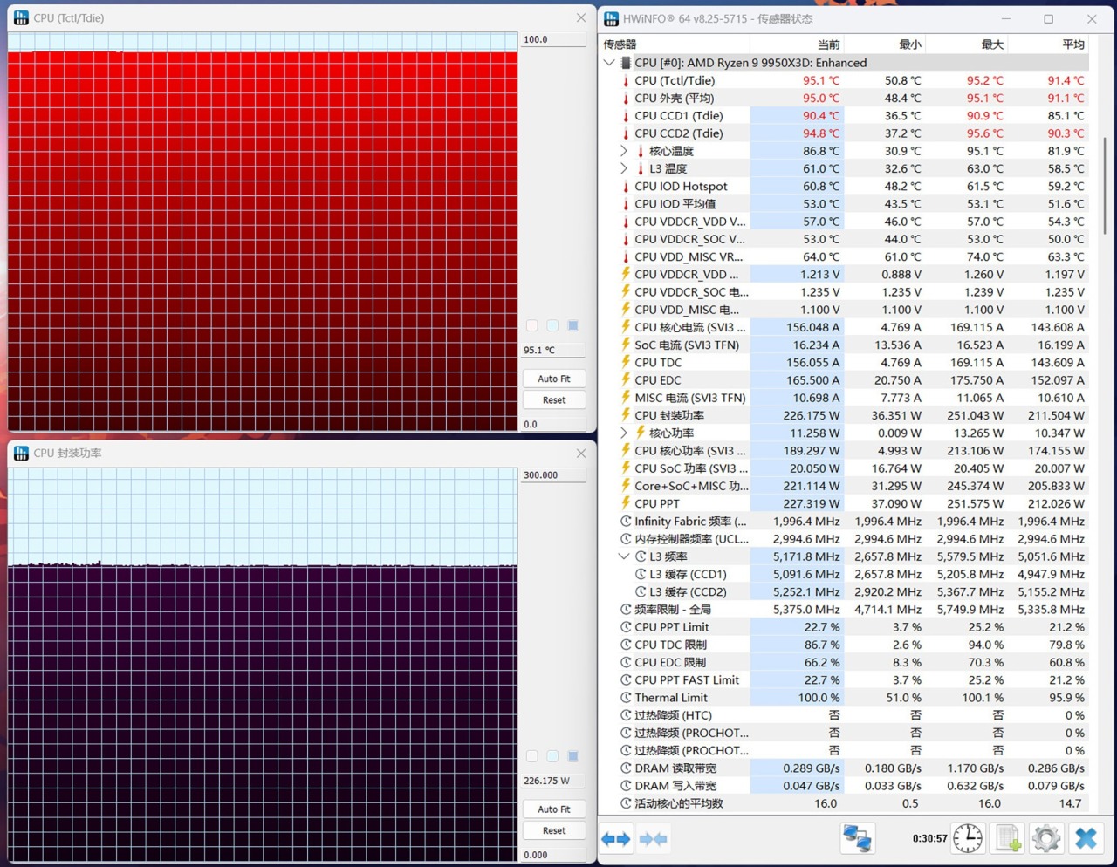This screenshot has height=867, width=1117.
Task: Select the CPU 外壳 (平均) sensor row
Action: point(845,98)
